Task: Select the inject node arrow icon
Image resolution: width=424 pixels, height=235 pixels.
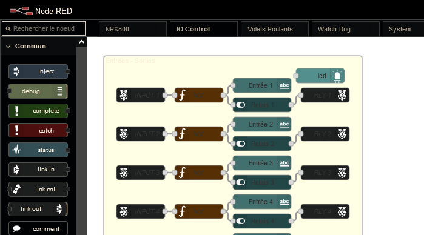Action: [16, 71]
